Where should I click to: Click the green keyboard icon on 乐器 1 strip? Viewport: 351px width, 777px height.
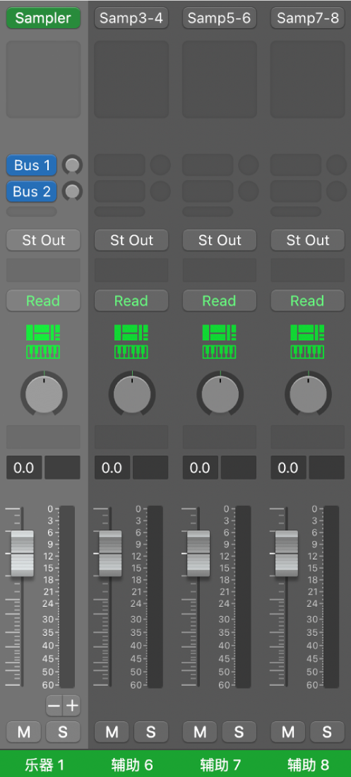coord(43,352)
